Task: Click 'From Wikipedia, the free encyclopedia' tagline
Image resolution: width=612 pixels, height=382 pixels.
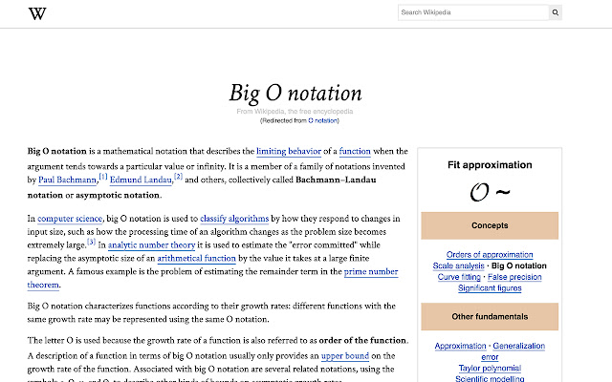Action: pos(295,112)
